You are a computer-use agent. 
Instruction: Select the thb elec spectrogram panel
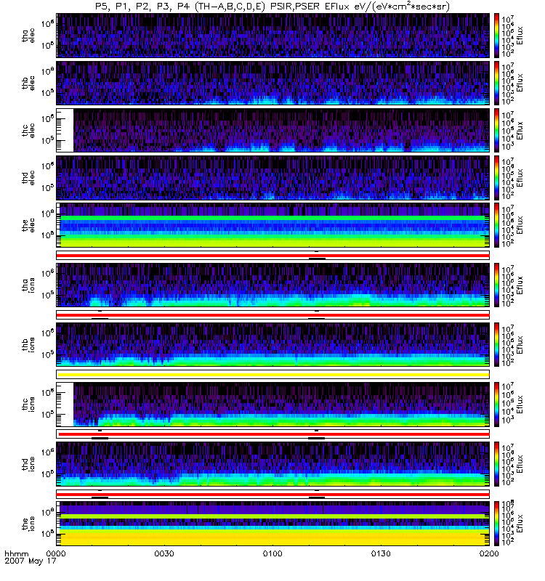pyautogui.click(x=272, y=82)
